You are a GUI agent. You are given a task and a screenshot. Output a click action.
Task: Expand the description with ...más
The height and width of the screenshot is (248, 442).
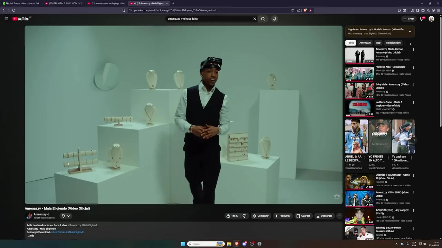[31, 236]
